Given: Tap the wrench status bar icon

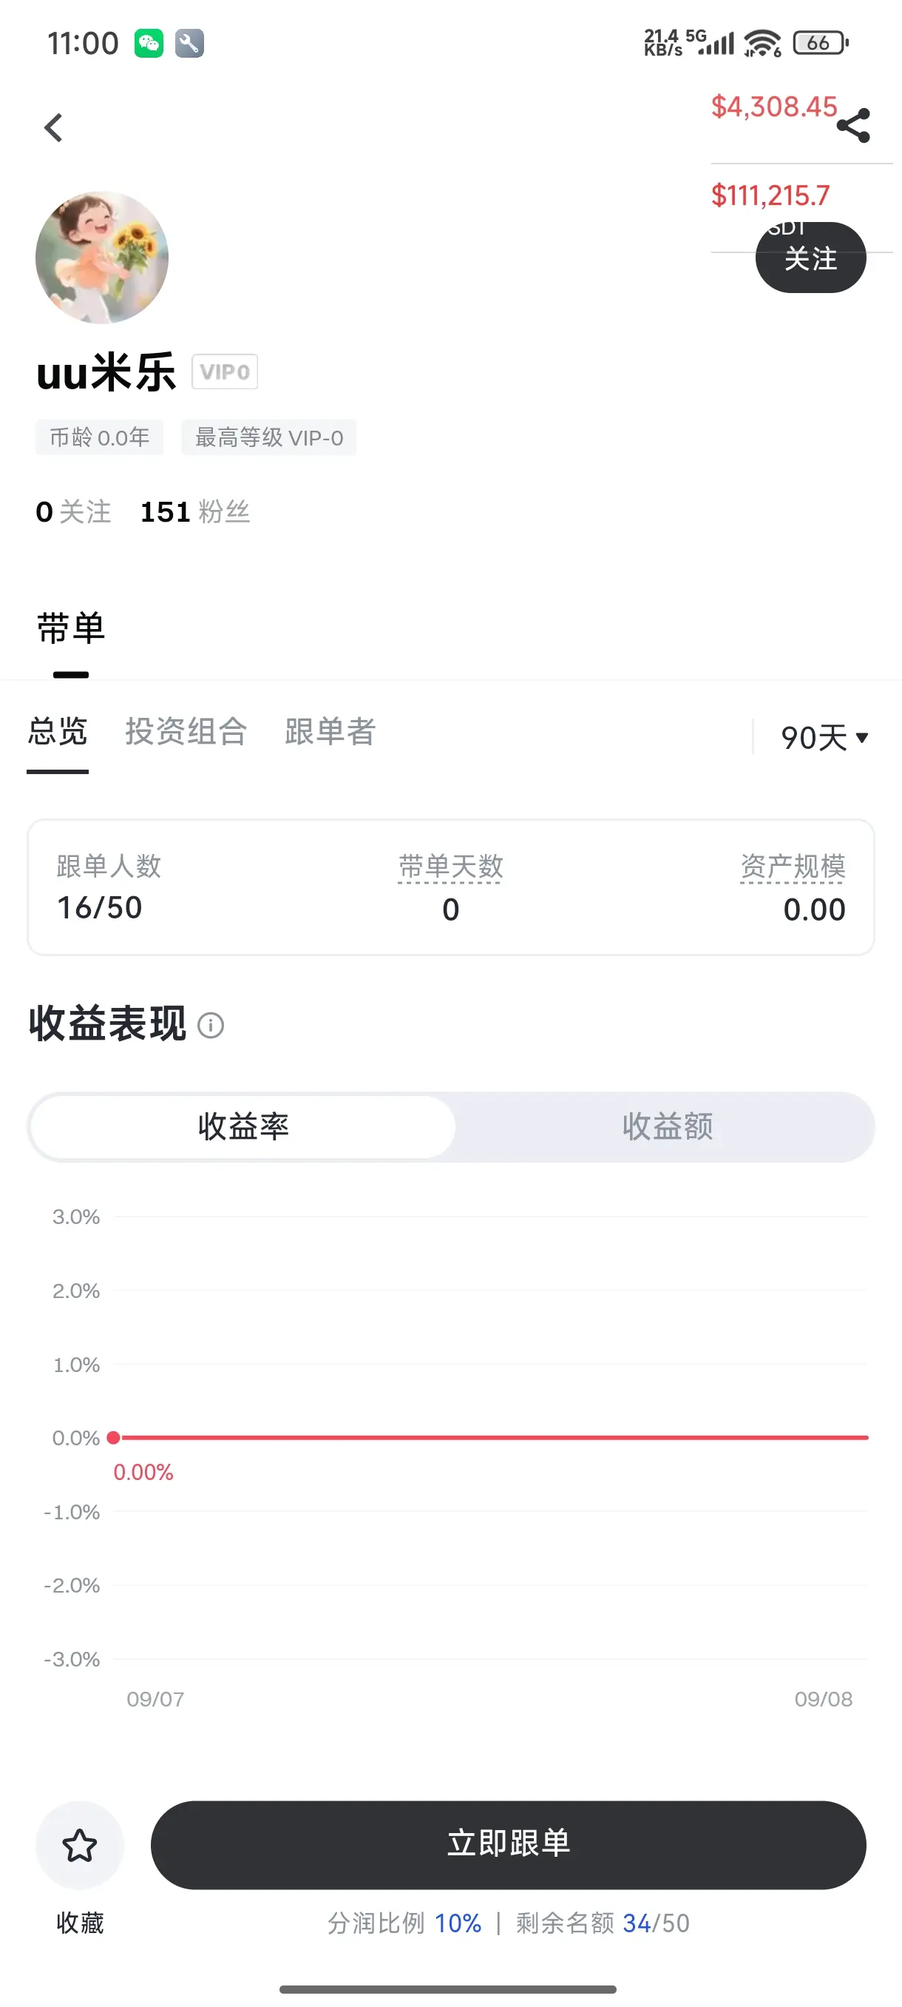Looking at the screenshot, I should pos(189,43).
